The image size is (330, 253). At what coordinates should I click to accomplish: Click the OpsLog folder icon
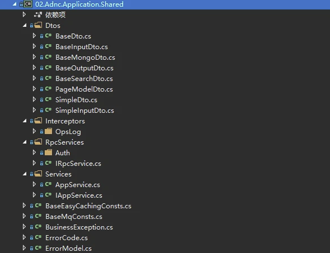[x=49, y=131]
